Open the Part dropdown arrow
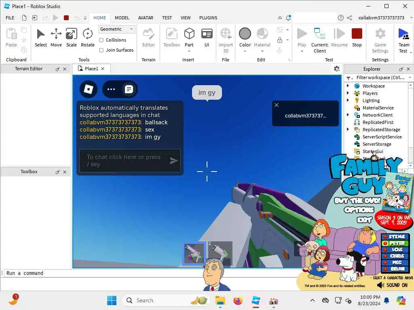The width and height of the screenshot is (414, 310). [x=189, y=51]
